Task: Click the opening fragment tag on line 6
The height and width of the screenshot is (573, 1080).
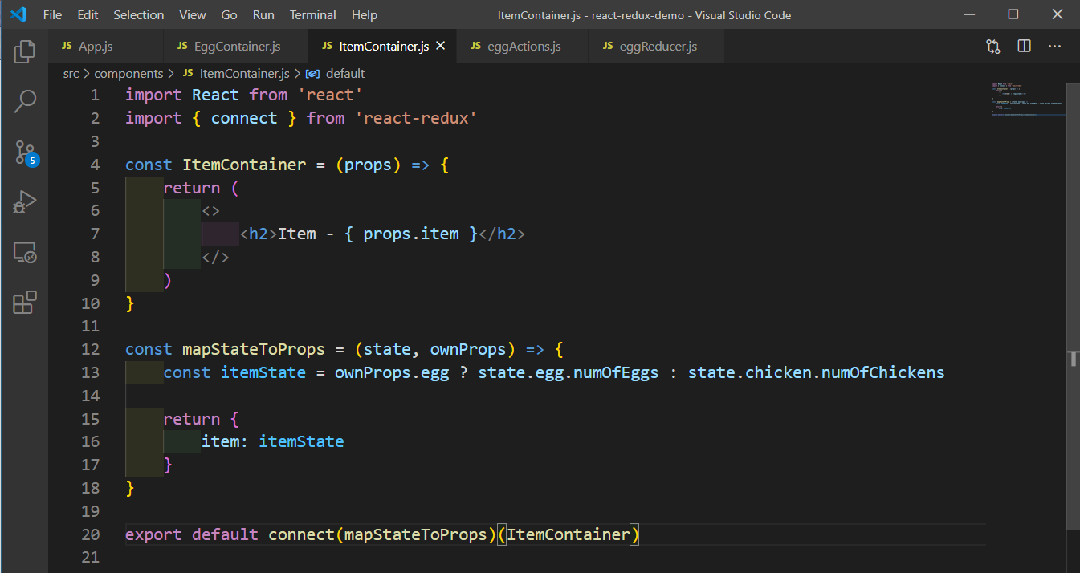Action: tap(211, 211)
